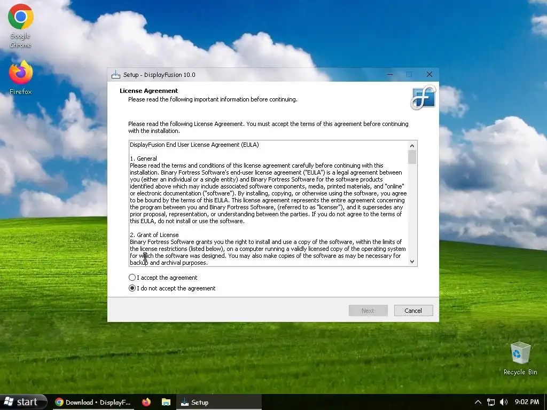Click 'DisplayFusion End User License Agreement (EULA)' line
Screen dimensions: 547x410
tap(194, 145)
